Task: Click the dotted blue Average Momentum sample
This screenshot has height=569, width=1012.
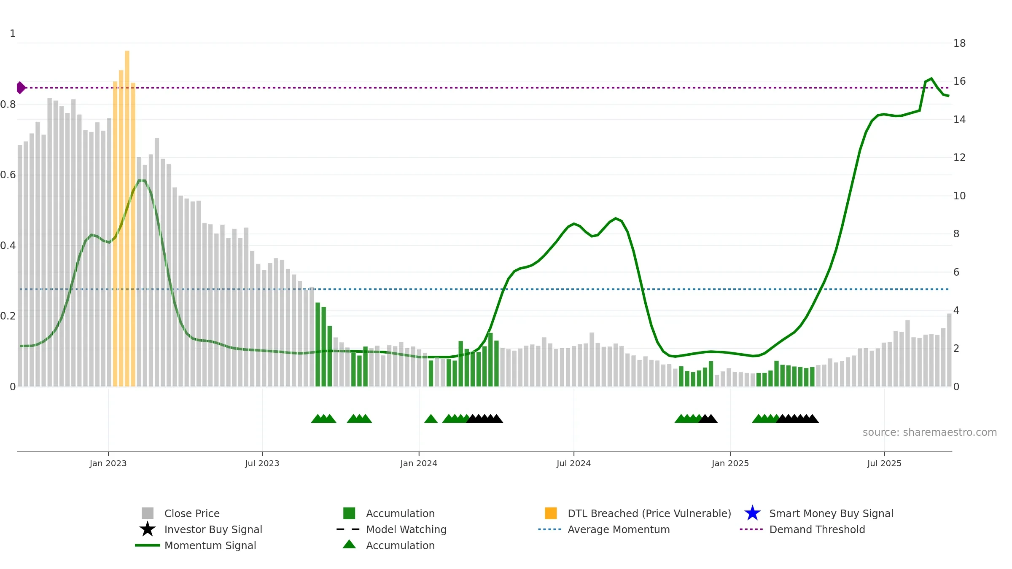Action: [x=550, y=529]
